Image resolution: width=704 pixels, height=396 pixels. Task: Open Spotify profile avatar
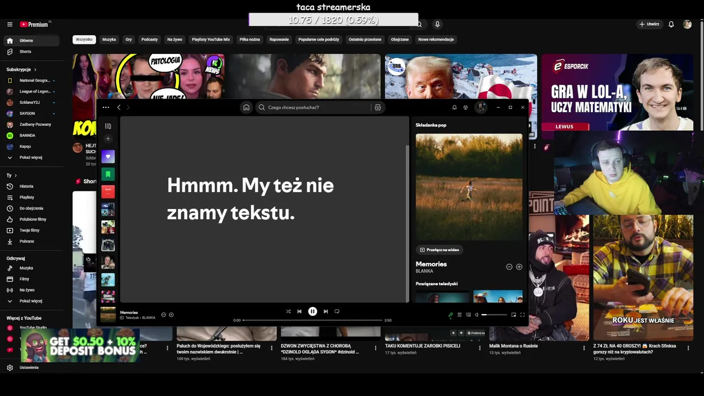(481, 107)
